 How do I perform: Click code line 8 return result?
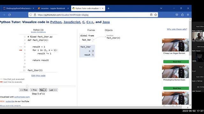[40, 60]
